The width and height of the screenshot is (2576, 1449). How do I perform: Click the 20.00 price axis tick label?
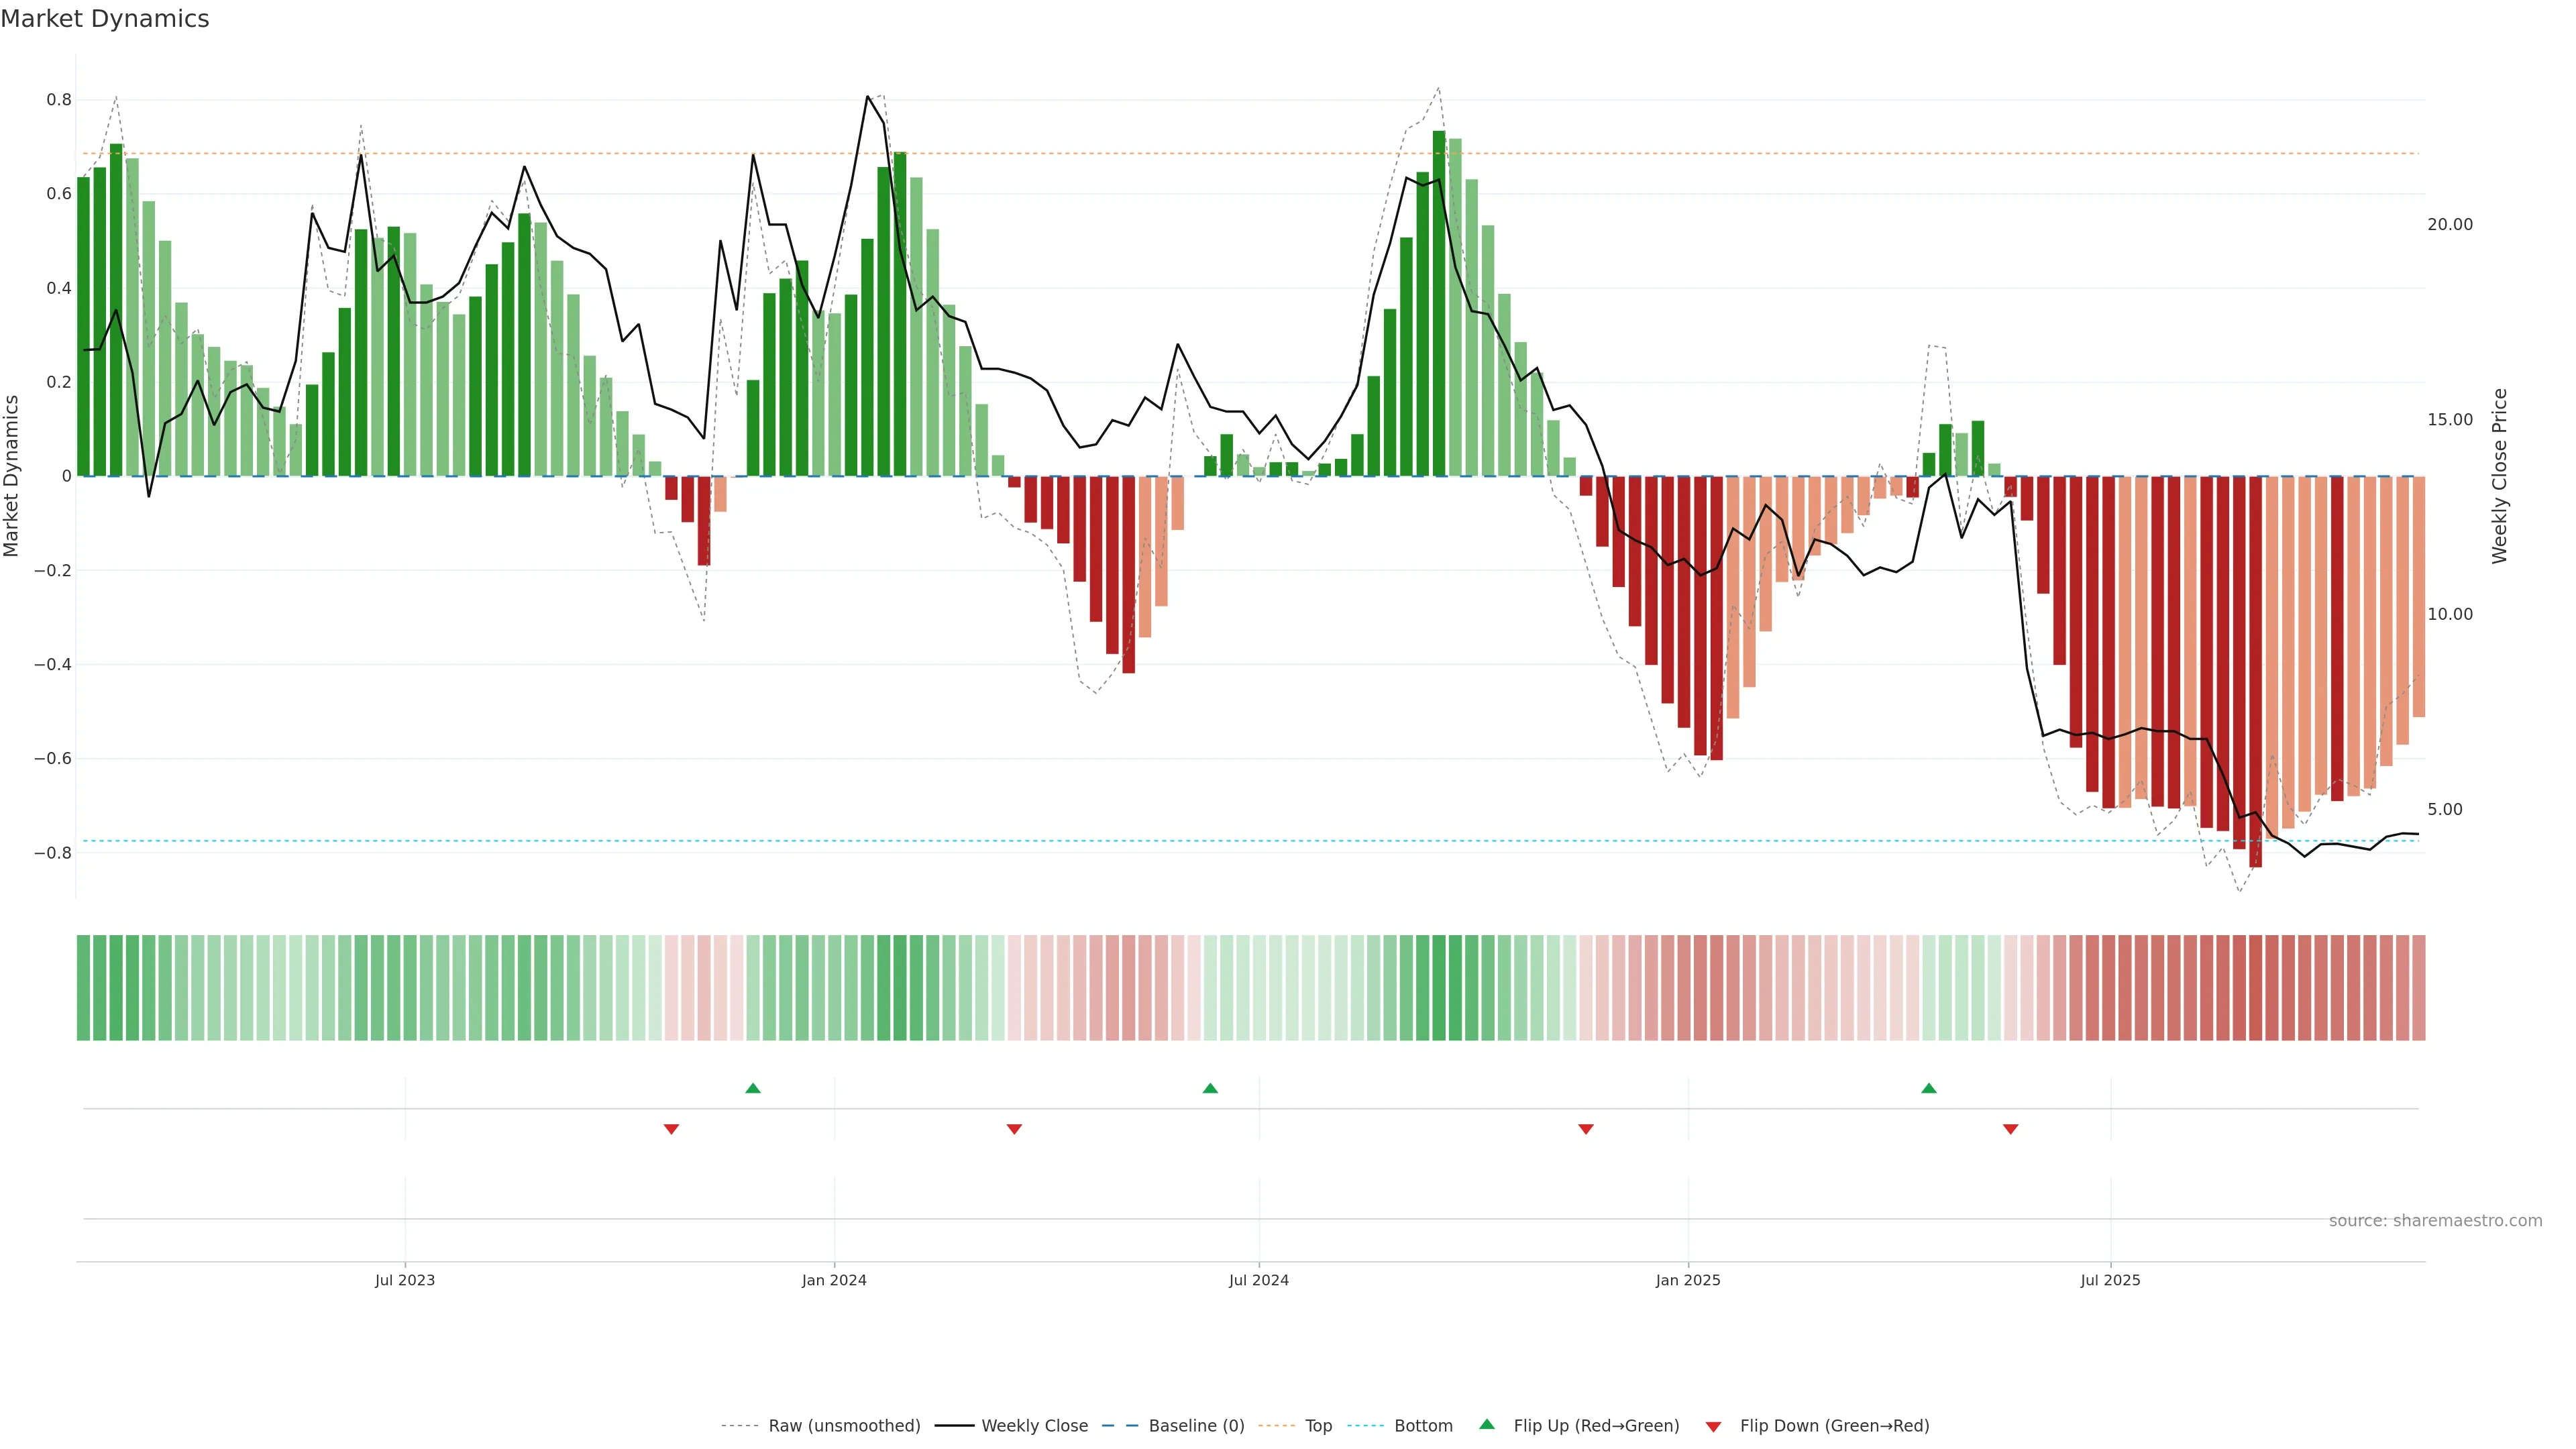pos(2449,224)
